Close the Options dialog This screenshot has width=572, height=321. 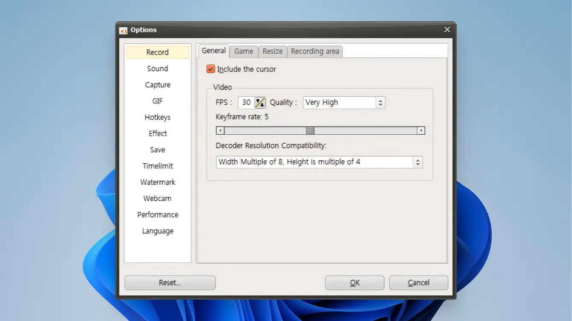(x=447, y=30)
